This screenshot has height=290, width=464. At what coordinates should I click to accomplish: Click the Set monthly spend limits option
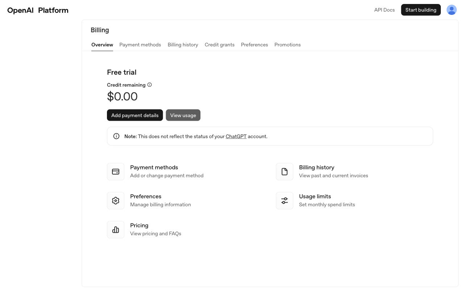pyautogui.click(x=327, y=204)
